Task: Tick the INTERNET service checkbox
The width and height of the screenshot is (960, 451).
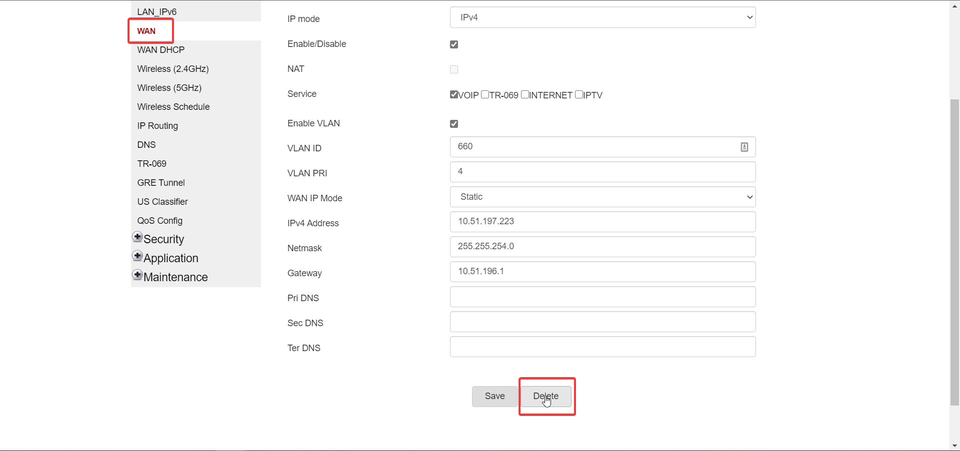Action: pyautogui.click(x=525, y=94)
